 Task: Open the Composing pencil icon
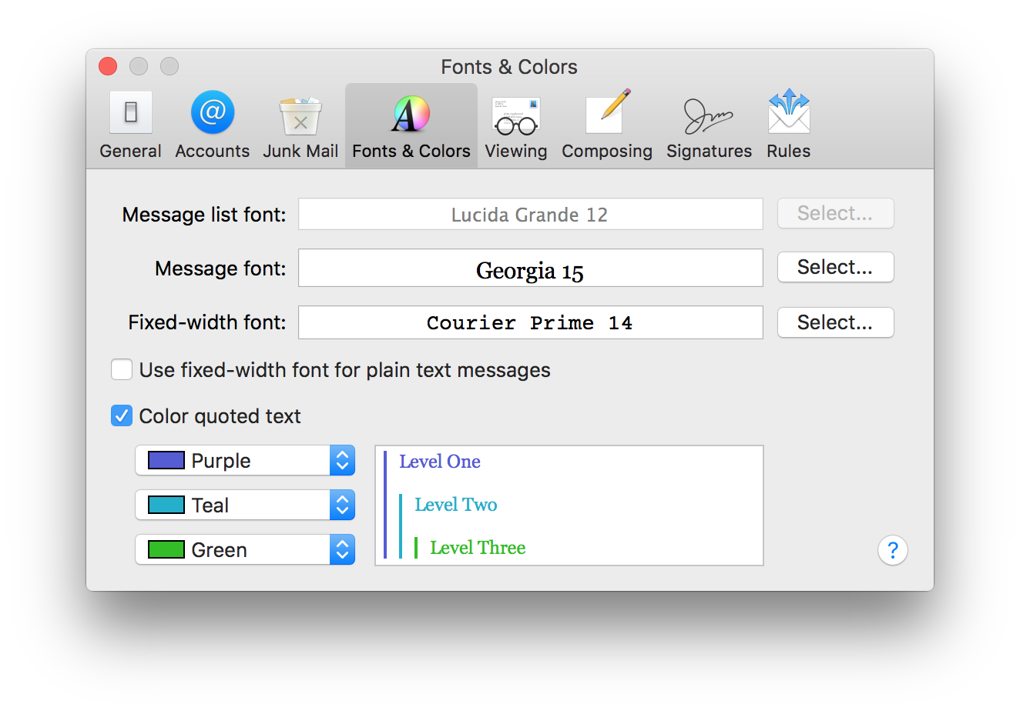pyautogui.click(x=608, y=112)
